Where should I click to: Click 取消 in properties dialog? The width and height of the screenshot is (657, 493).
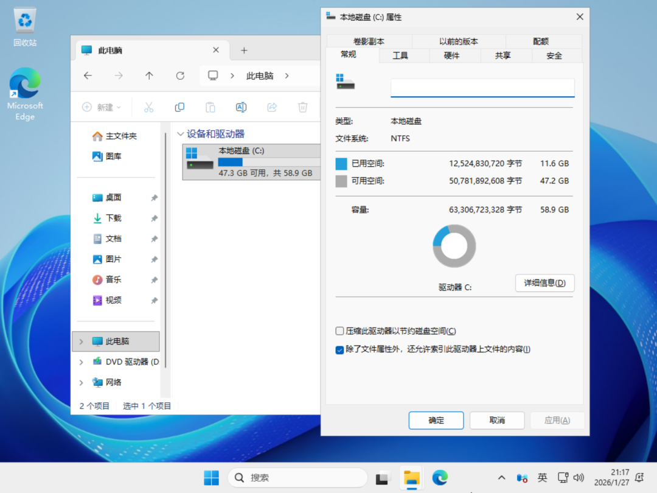[x=497, y=420]
